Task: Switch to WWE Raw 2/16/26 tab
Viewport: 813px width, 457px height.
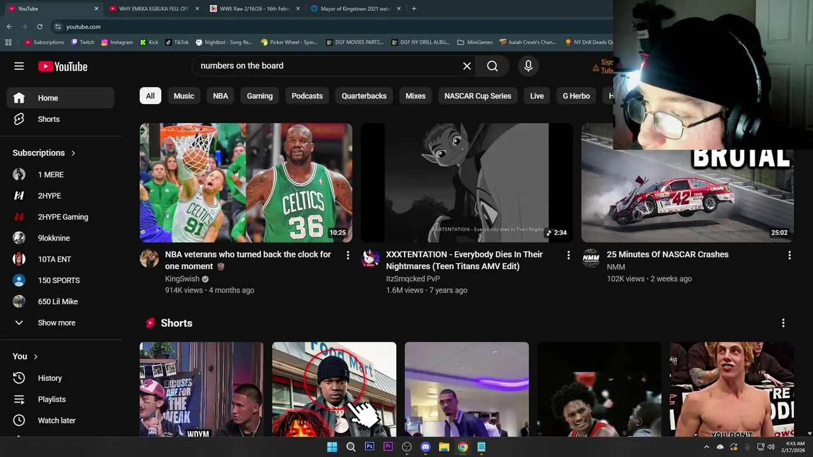Action: [255, 9]
